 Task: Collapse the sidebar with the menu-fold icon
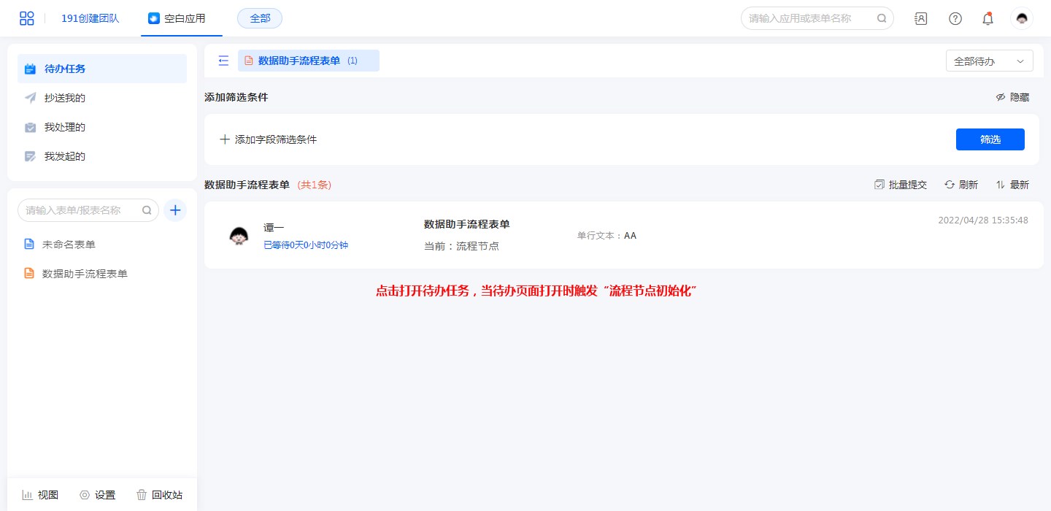point(223,61)
